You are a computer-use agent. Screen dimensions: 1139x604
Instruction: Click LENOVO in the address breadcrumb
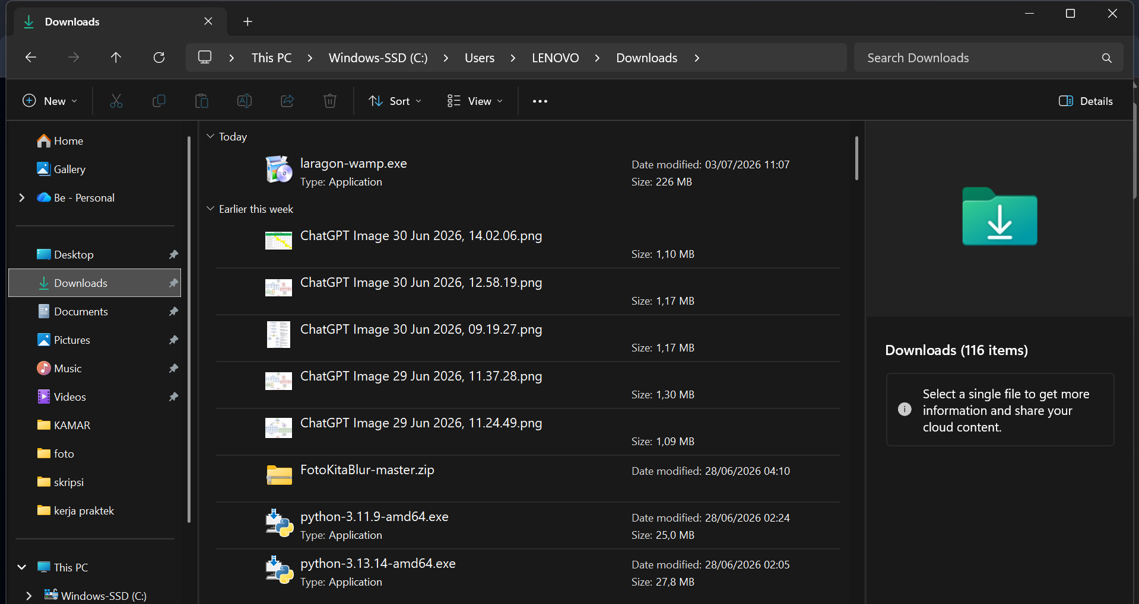pyautogui.click(x=556, y=58)
